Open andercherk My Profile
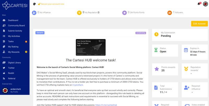 click(15, 90)
